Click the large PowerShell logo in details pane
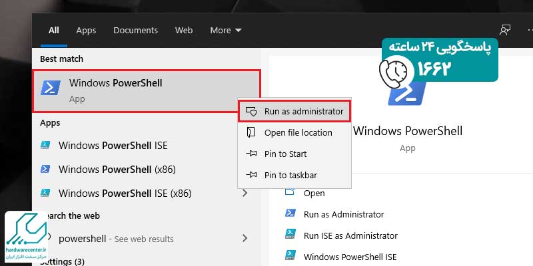The image size is (533, 266). point(406,93)
